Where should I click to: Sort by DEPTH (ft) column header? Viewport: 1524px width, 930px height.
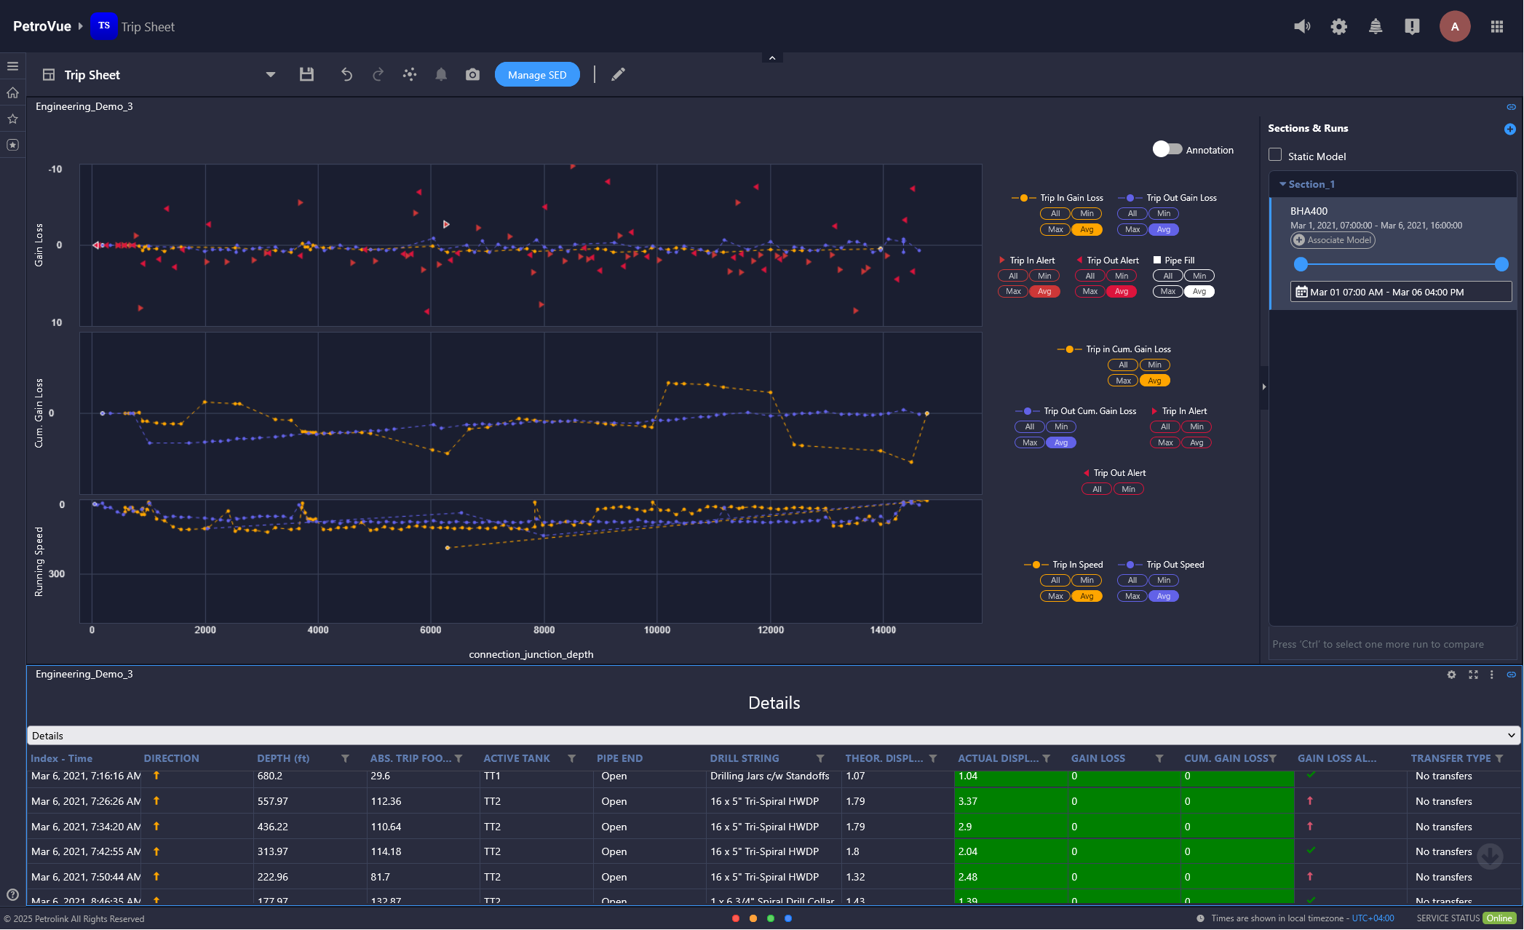pyautogui.click(x=283, y=758)
